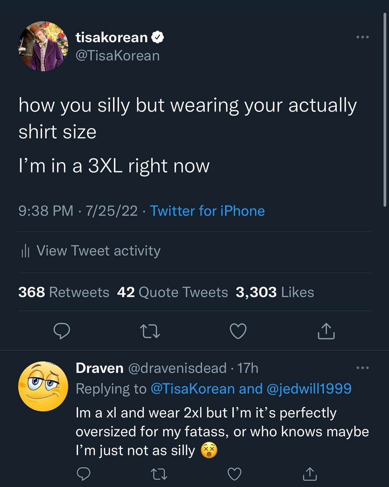Share Draven's reply

tap(310, 474)
